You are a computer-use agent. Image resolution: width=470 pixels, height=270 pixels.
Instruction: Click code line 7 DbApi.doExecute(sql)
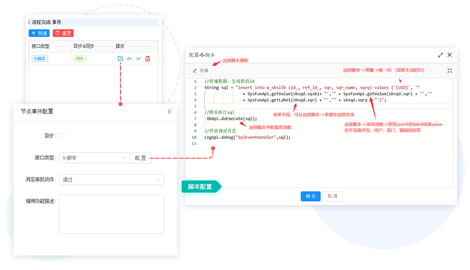pos(231,118)
